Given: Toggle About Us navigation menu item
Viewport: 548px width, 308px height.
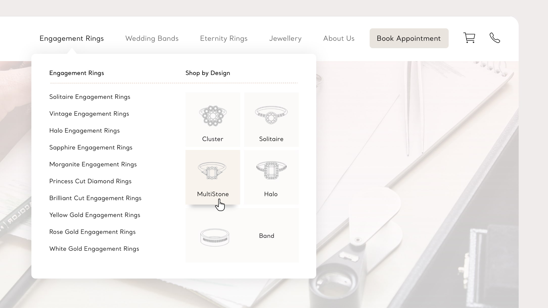Looking at the screenshot, I should [x=339, y=38].
